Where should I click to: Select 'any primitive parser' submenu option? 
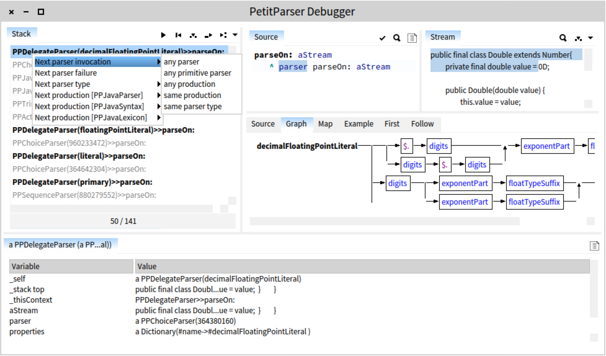(x=198, y=73)
